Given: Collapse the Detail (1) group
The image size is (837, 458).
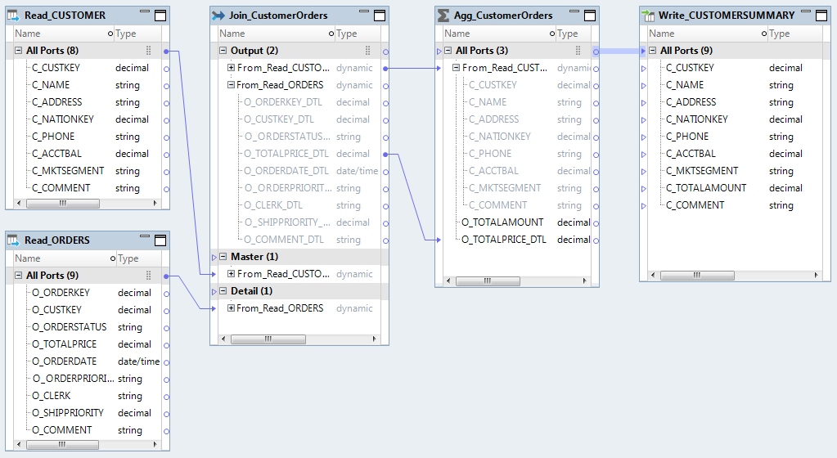Looking at the screenshot, I should click(223, 291).
